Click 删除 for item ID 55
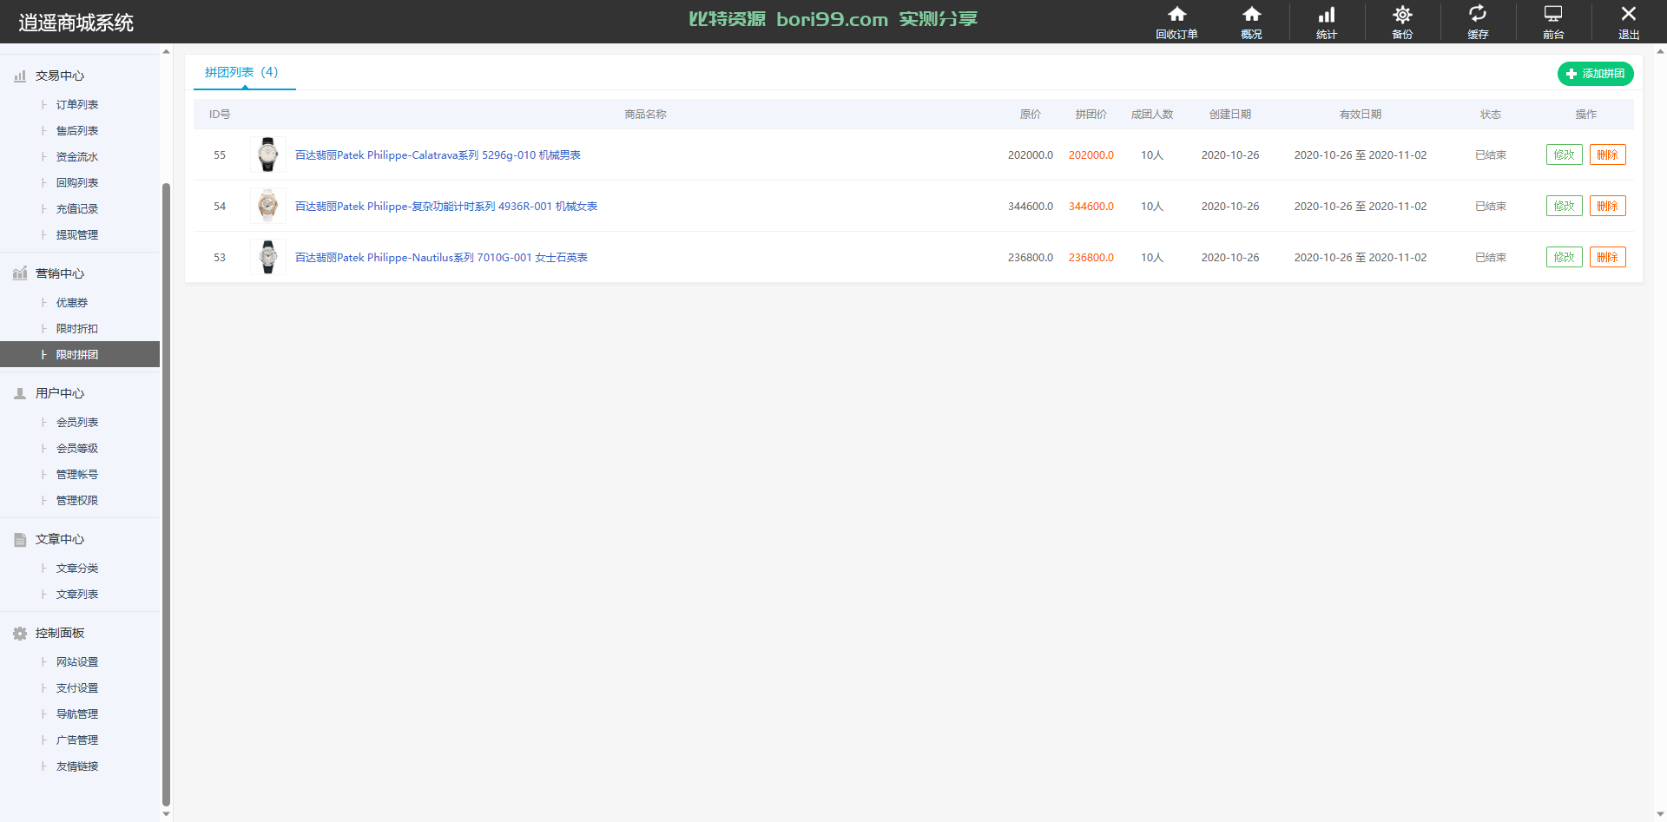 coord(1607,155)
